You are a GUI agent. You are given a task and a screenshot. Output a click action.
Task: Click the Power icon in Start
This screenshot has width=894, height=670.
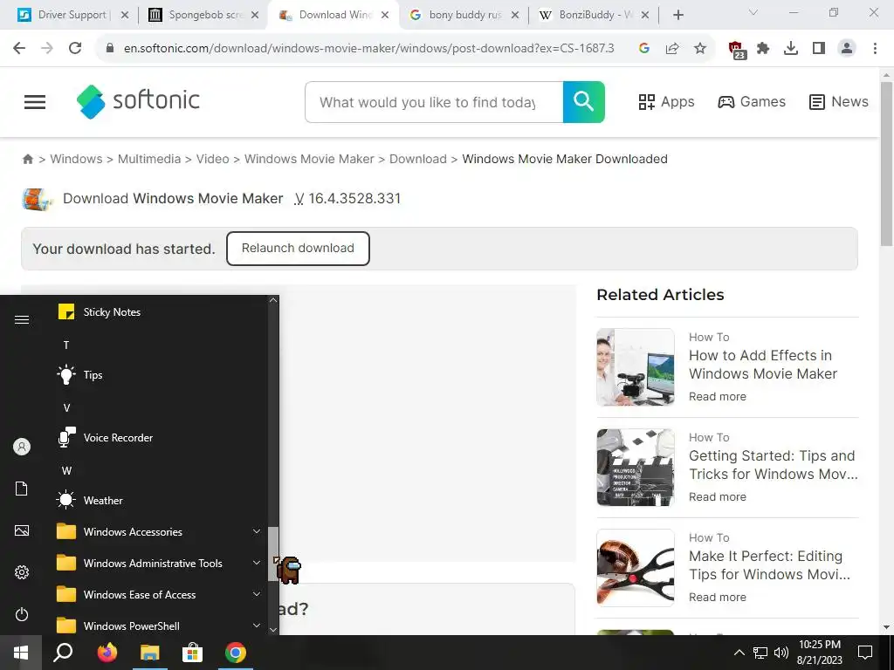(22, 614)
